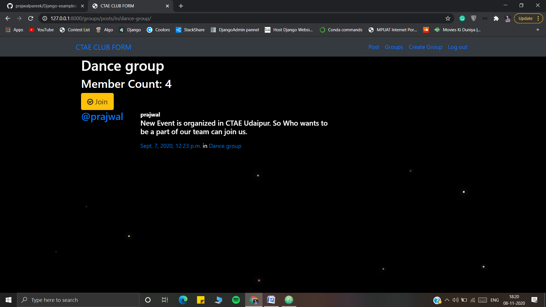Image resolution: width=546 pixels, height=307 pixels.
Task: Launch Atom from the taskbar
Action: pos(289,300)
